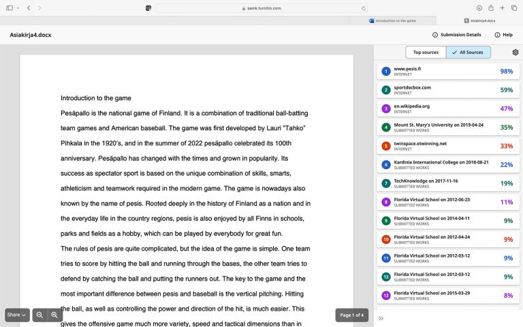Switch to 'Introduction to the game' tab
523x327 pixels.
click(x=395, y=21)
